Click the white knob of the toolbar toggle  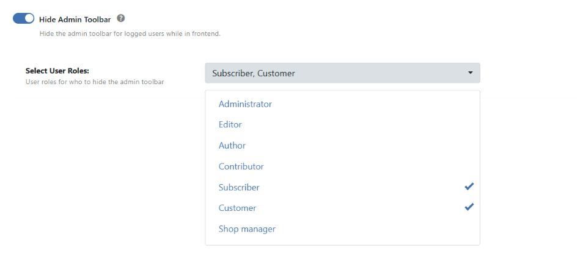pos(29,19)
